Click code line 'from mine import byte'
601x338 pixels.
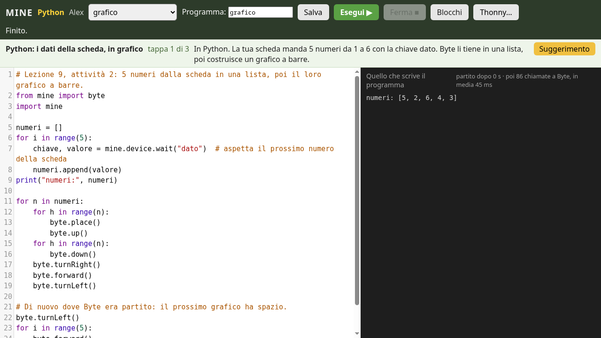[x=61, y=96]
